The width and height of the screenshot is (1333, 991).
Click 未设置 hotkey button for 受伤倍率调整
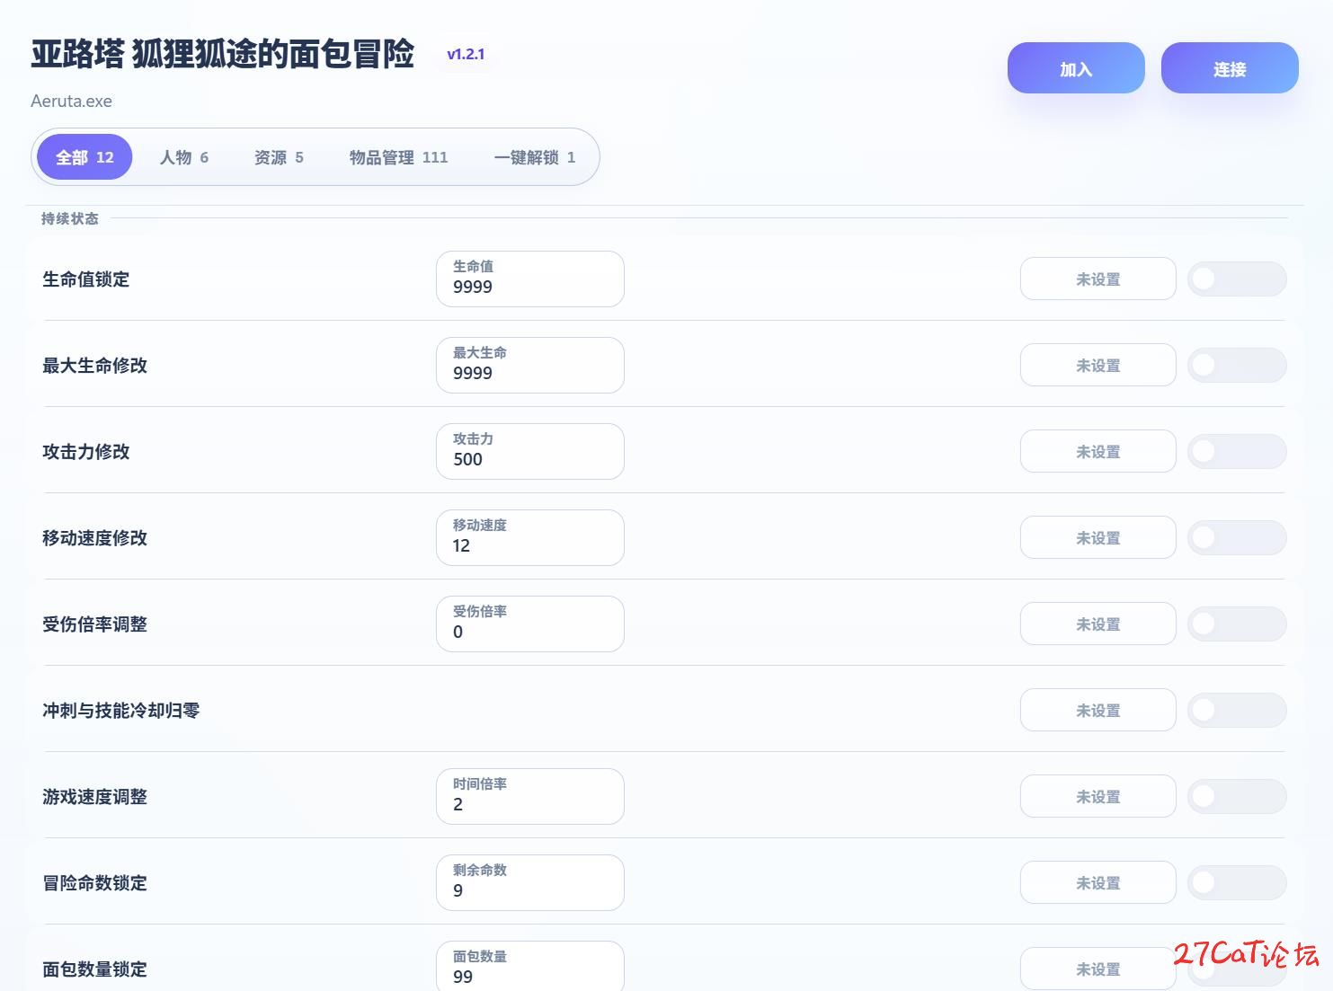coord(1098,624)
